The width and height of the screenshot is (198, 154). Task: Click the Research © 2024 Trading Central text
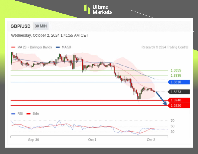165,47
